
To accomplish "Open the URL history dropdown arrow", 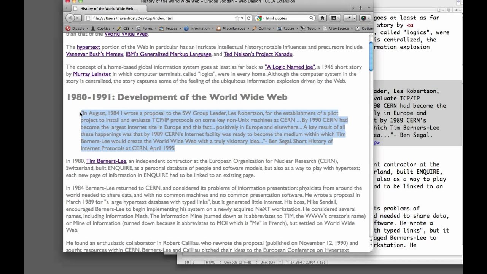I will (x=242, y=18).
